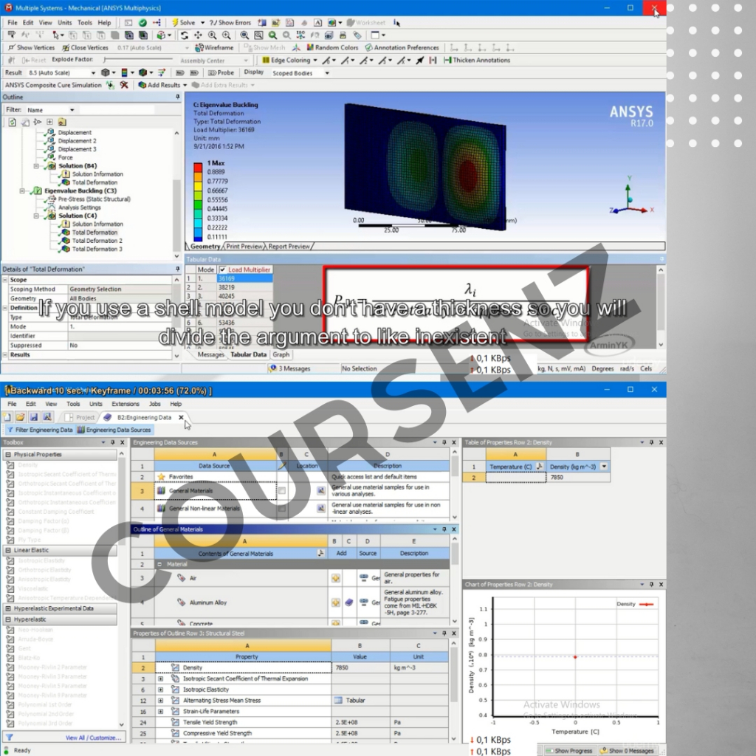Toggle the Load Multiplier column checkbox
The width and height of the screenshot is (756, 756).
pos(223,270)
